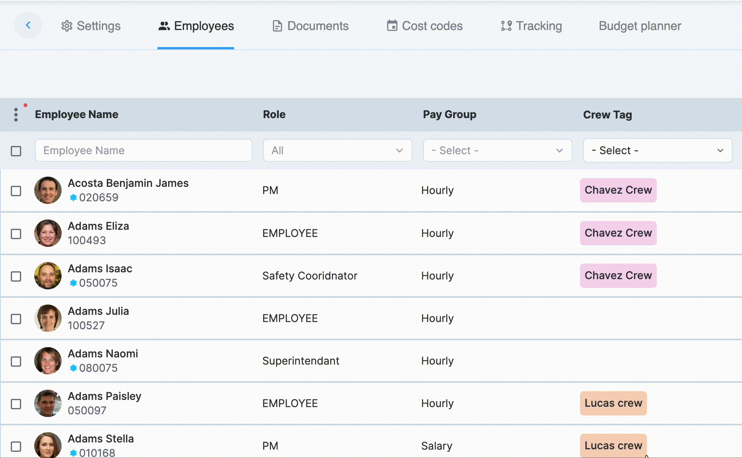Toggle checkbox for Acosta Benjamin James
This screenshot has height=458, width=742.
click(16, 191)
